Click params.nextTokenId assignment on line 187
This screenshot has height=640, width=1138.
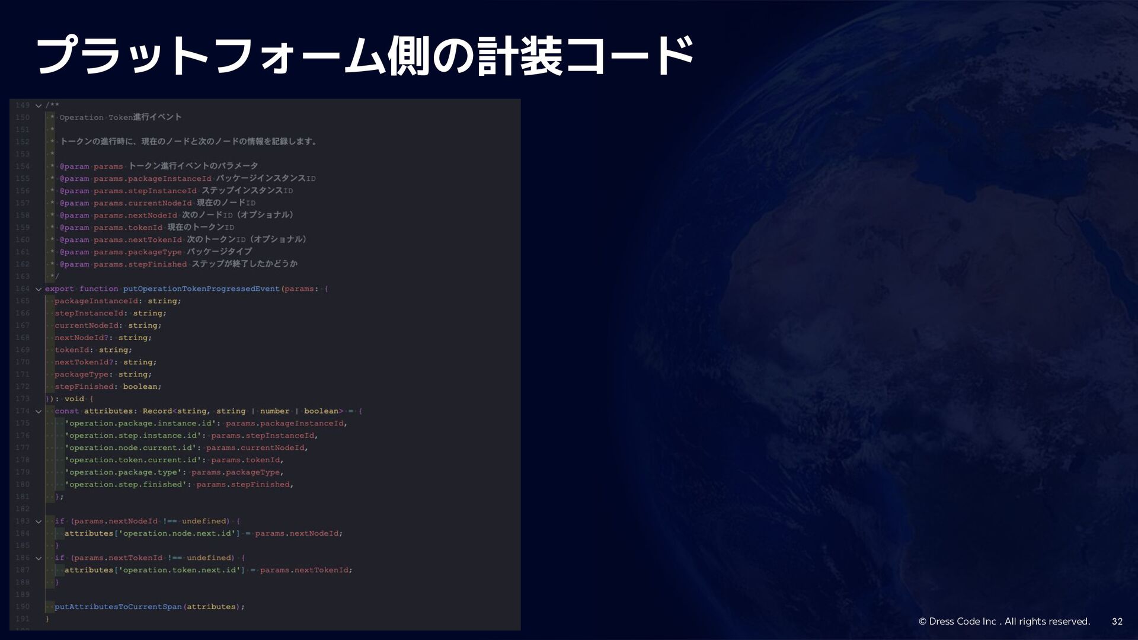point(306,570)
